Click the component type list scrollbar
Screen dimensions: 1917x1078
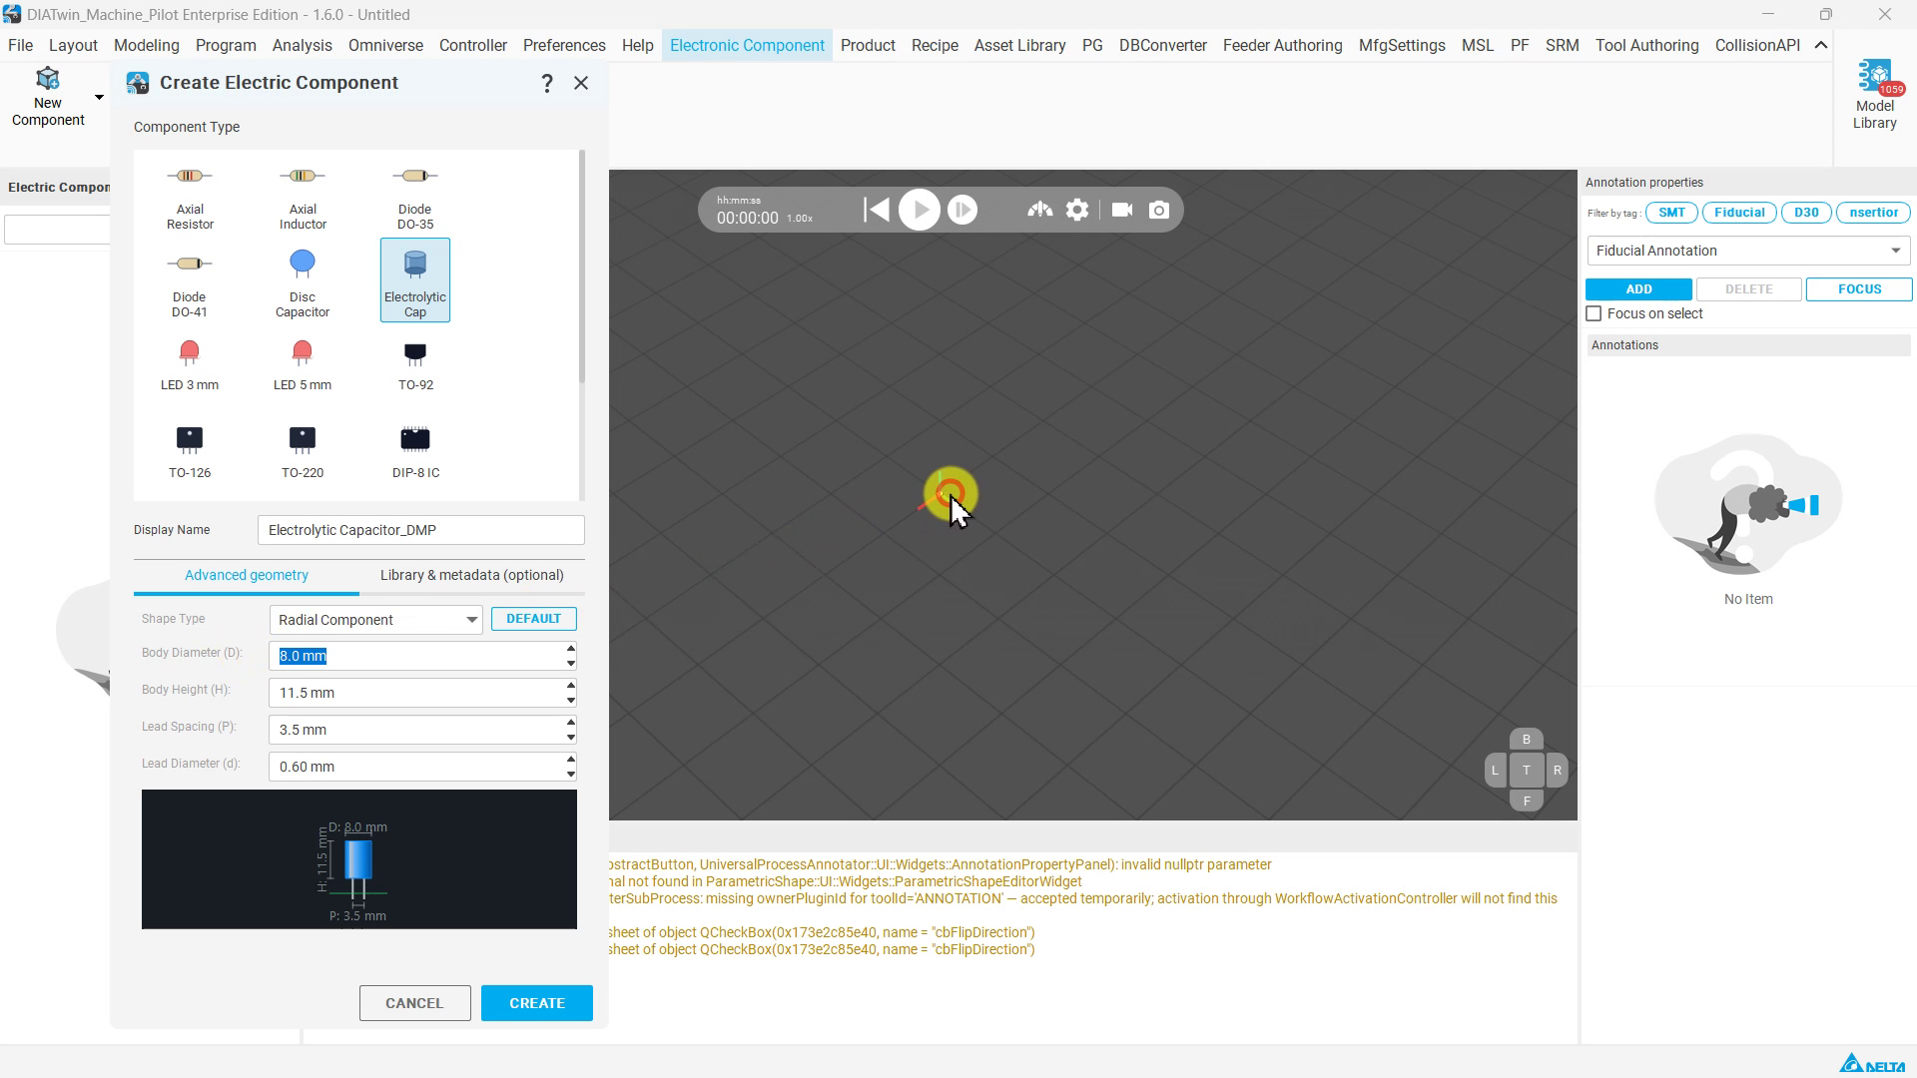tap(582, 267)
